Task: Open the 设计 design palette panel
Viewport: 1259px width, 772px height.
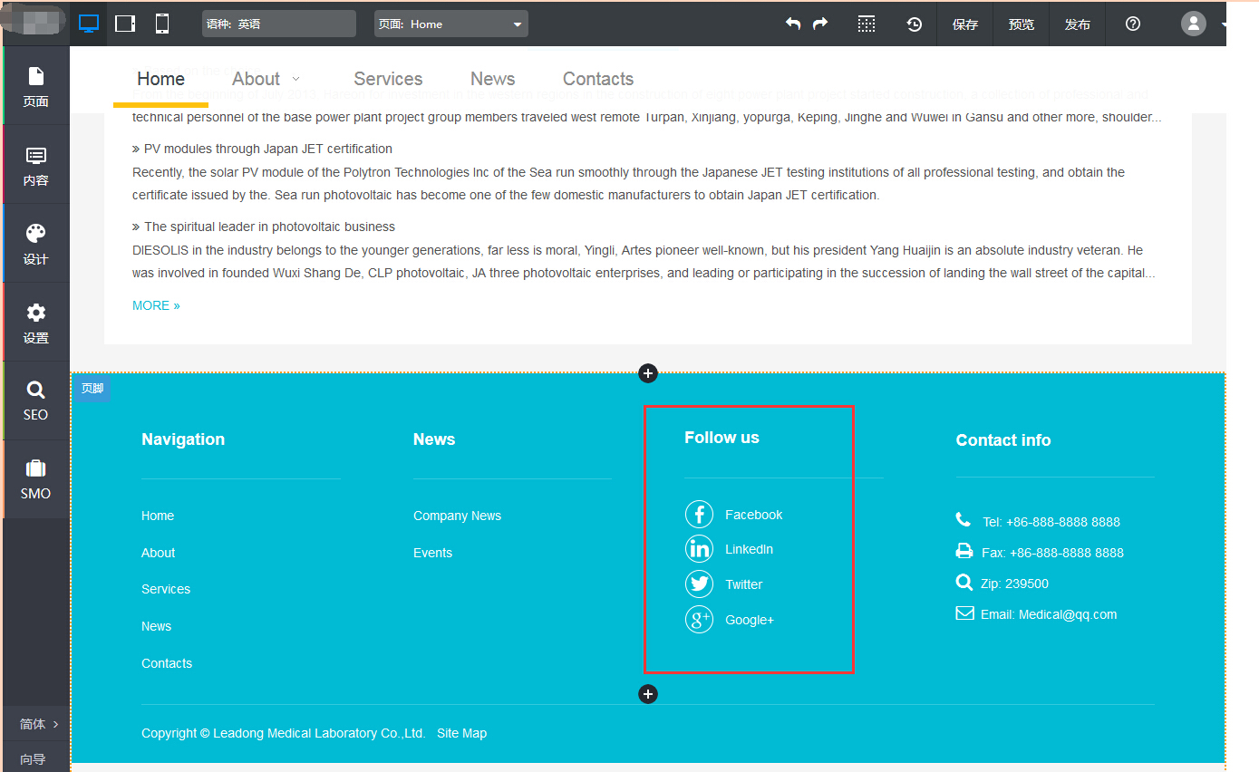Action: 35,244
